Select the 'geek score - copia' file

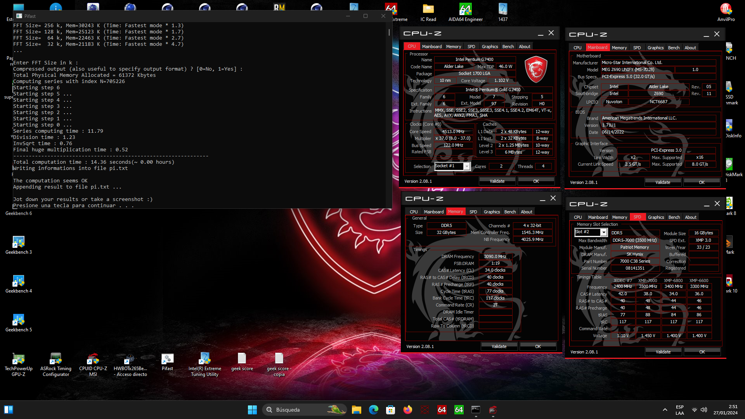pos(279,365)
